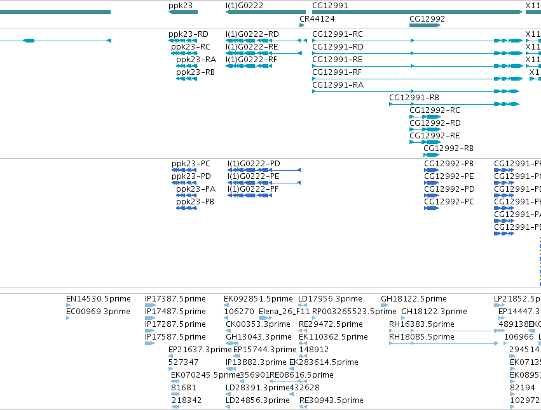This screenshot has width=541, height=410.
Task: Select transcript CG12992-RB
Action: pyautogui.click(x=431, y=155)
